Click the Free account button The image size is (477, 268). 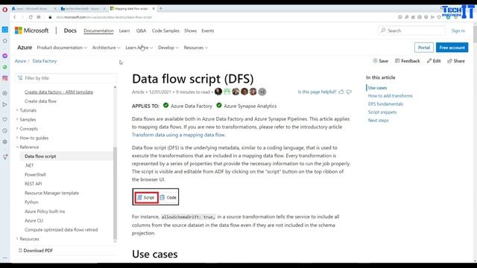coord(452,48)
